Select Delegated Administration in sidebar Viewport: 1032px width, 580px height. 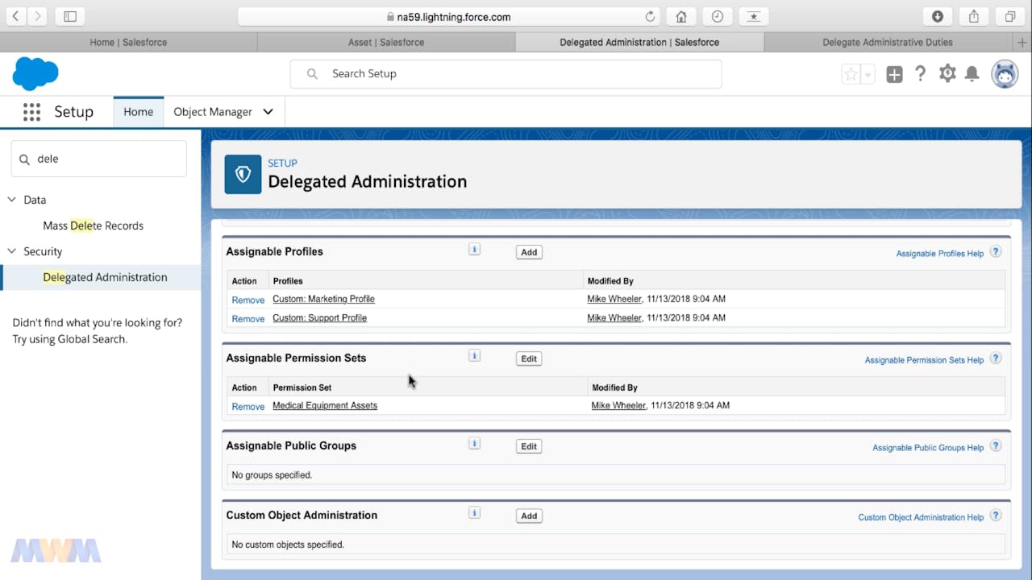(x=105, y=277)
